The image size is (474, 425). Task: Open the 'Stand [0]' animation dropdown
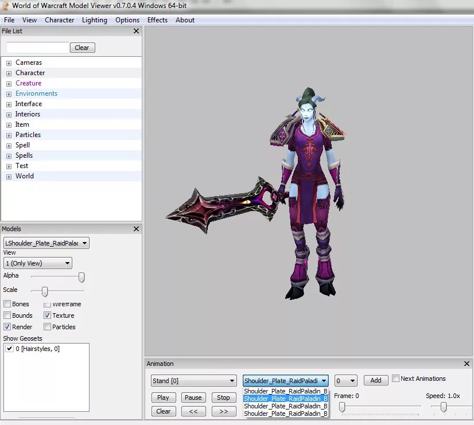194,381
